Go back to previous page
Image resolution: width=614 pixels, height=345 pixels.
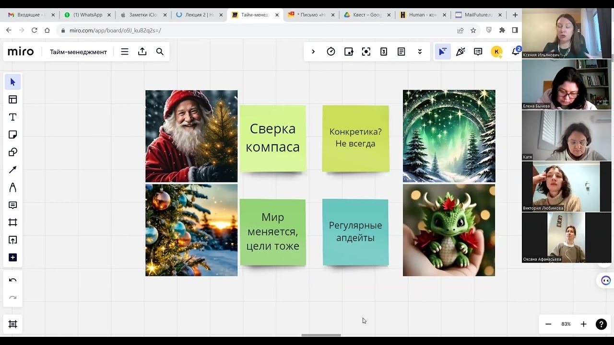[x=9, y=30]
